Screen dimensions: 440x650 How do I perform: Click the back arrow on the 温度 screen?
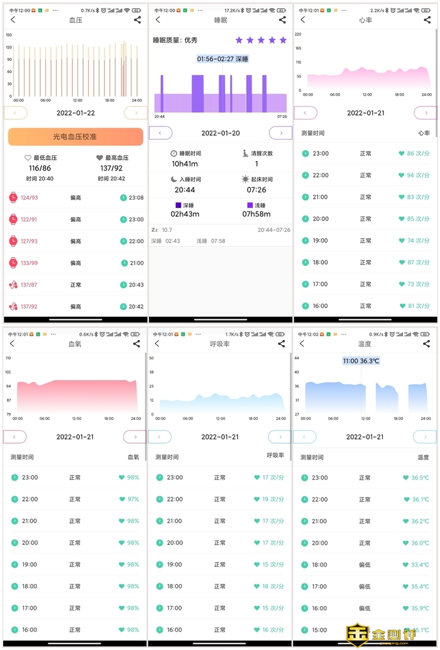click(302, 344)
